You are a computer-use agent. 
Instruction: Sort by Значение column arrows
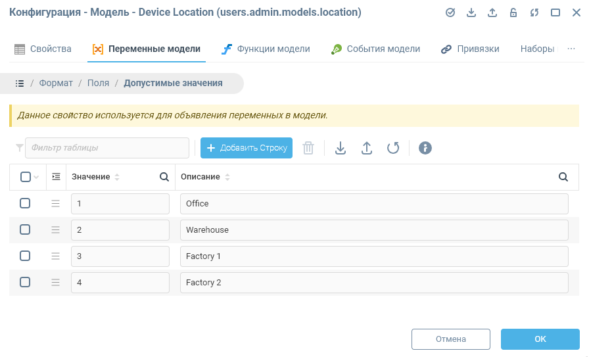117,177
